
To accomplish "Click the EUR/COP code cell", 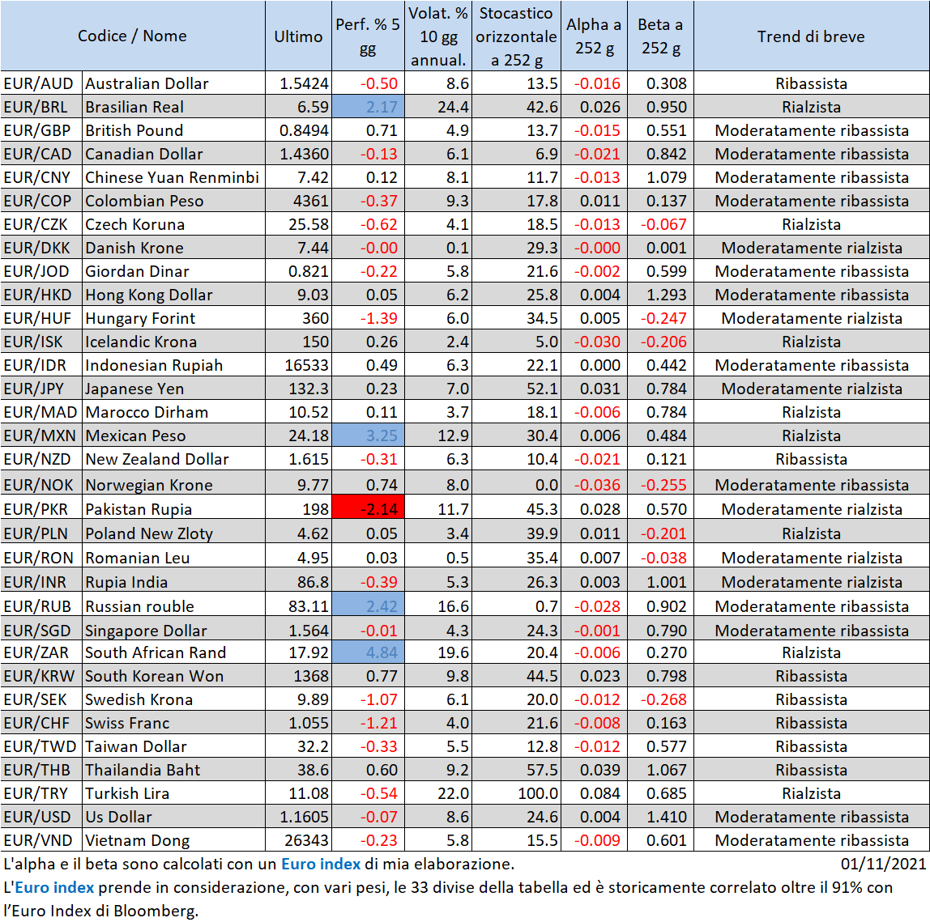I will click(x=41, y=201).
